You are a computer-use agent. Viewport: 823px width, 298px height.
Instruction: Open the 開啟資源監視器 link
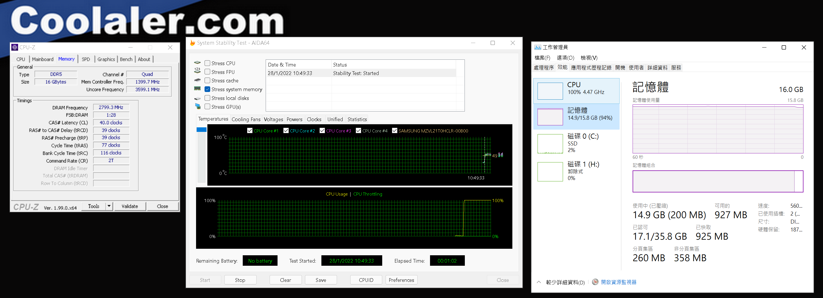[x=618, y=282]
